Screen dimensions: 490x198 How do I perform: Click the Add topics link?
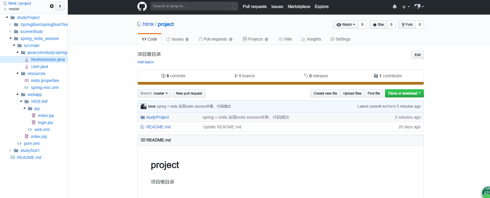tap(146, 62)
